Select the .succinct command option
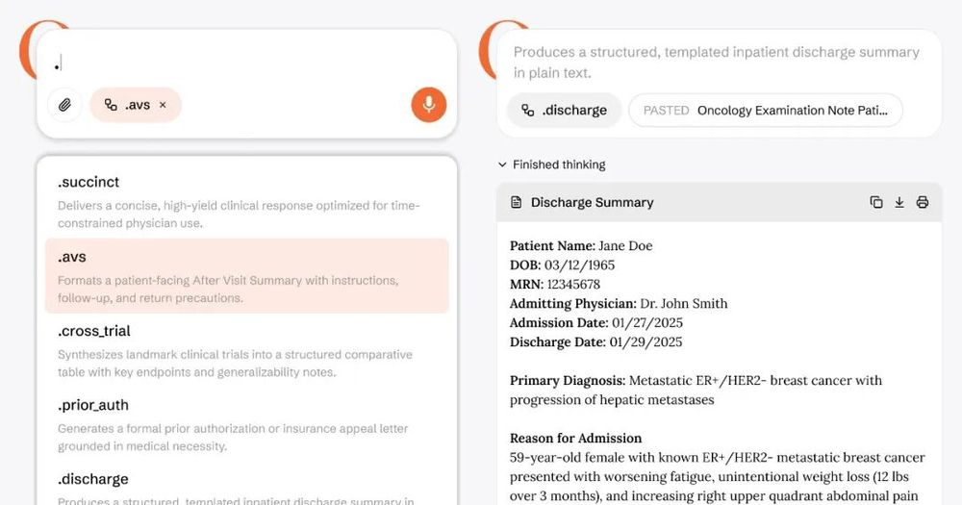The width and height of the screenshot is (962, 505). pos(246,202)
